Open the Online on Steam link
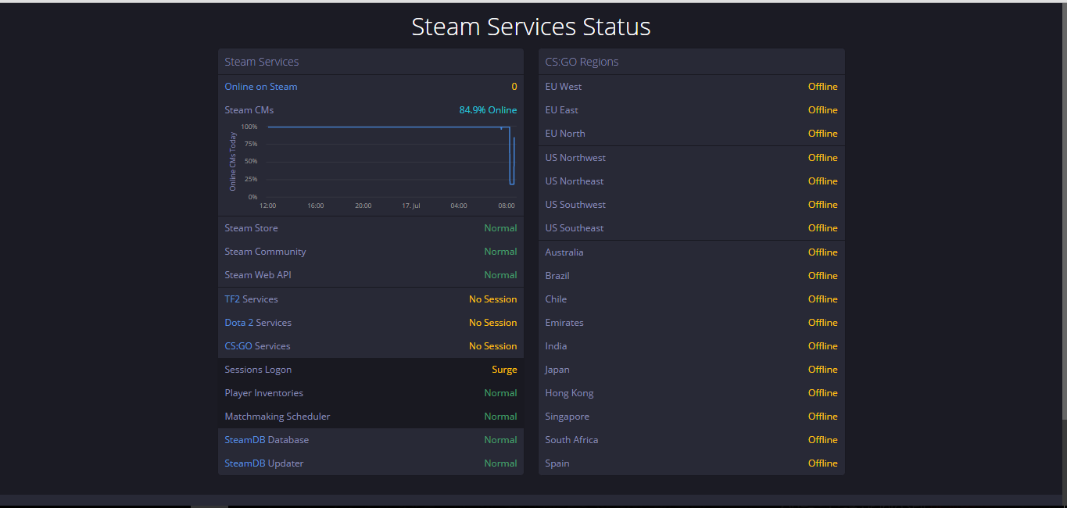The height and width of the screenshot is (508, 1067). (261, 87)
